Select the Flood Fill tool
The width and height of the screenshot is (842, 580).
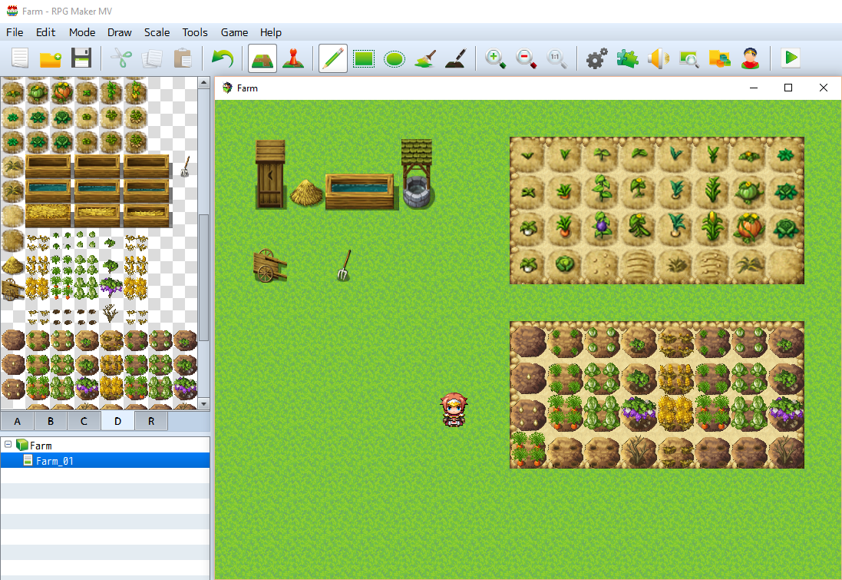coord(425,58)
